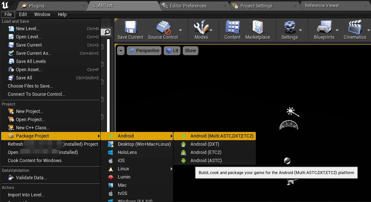
Task: Click Choose Files to Save
Action: click(30, 86)
